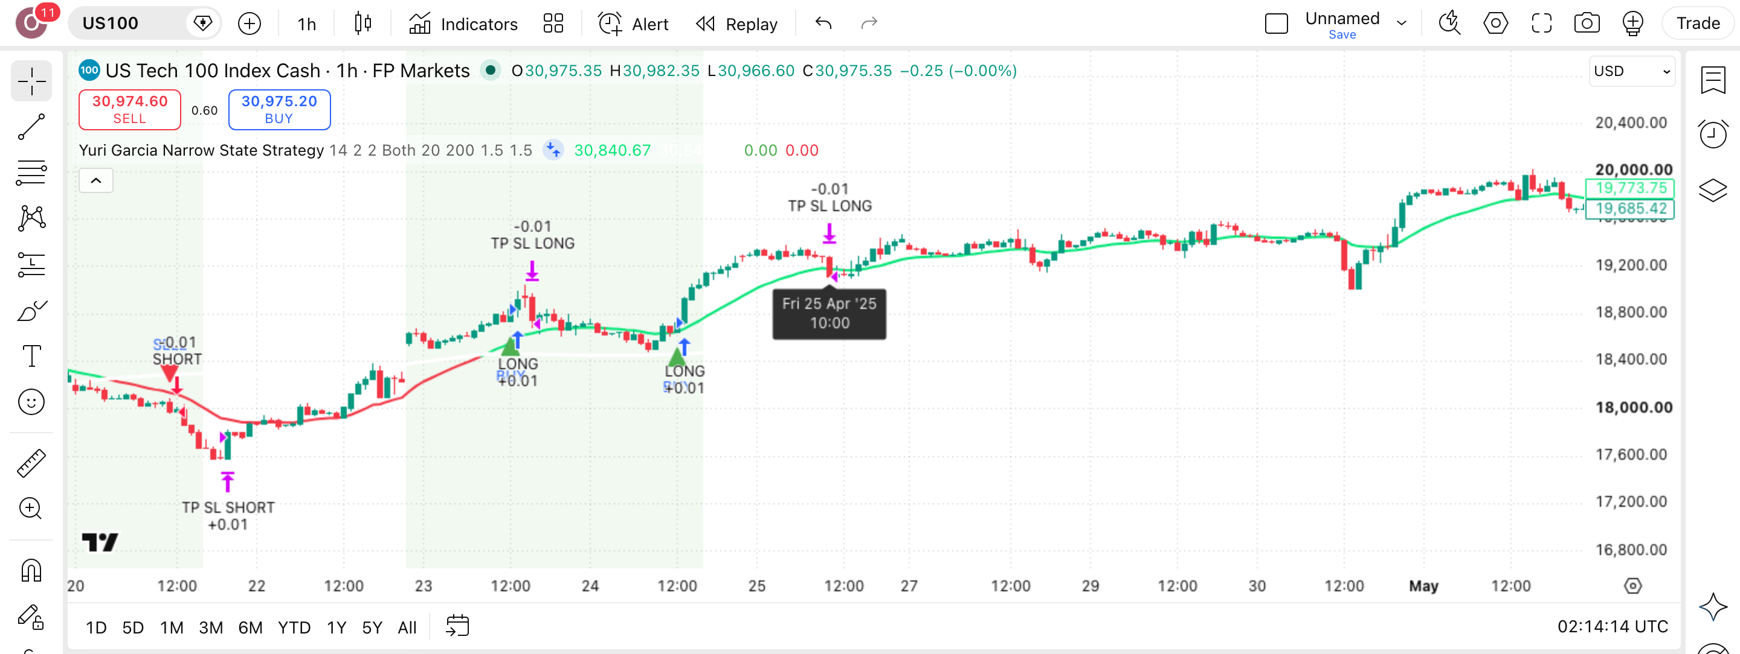The height and width of the screenshot is (654, 1740).
Task: Click the BUY 30,975.20 button
Action: [279, 109]
